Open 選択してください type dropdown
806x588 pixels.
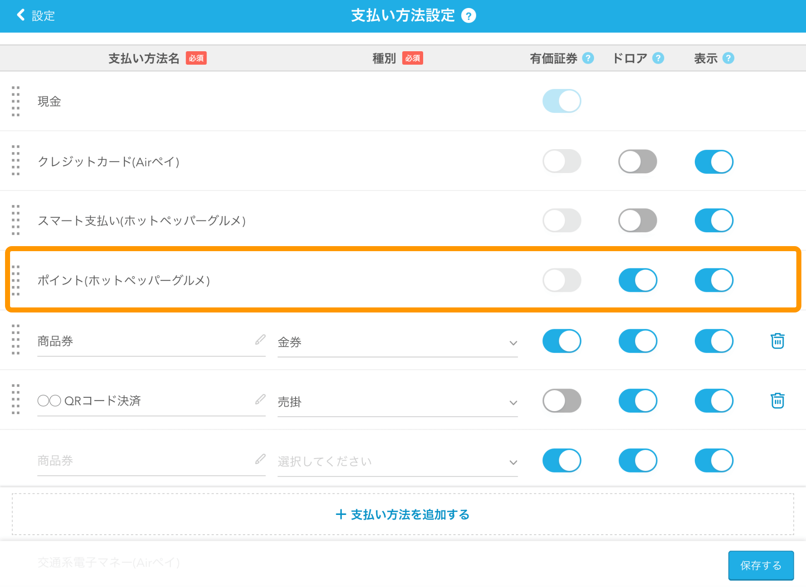click(398, 462)
